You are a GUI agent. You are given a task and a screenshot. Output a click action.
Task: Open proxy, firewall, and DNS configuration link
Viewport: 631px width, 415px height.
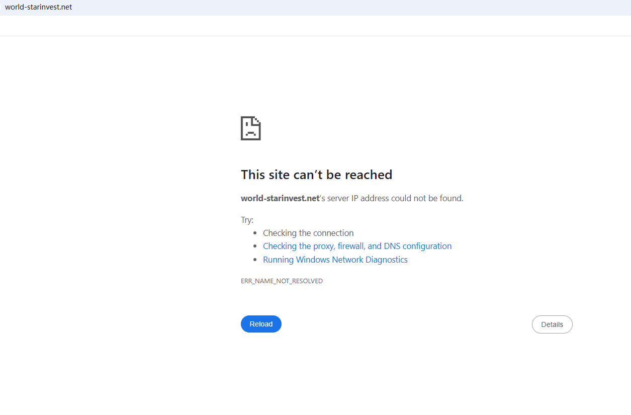(357, 246)
